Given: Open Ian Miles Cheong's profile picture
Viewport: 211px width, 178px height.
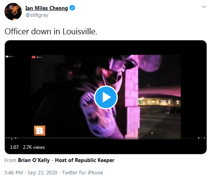Looking at the screenshot, I should (x=13, y=12).
